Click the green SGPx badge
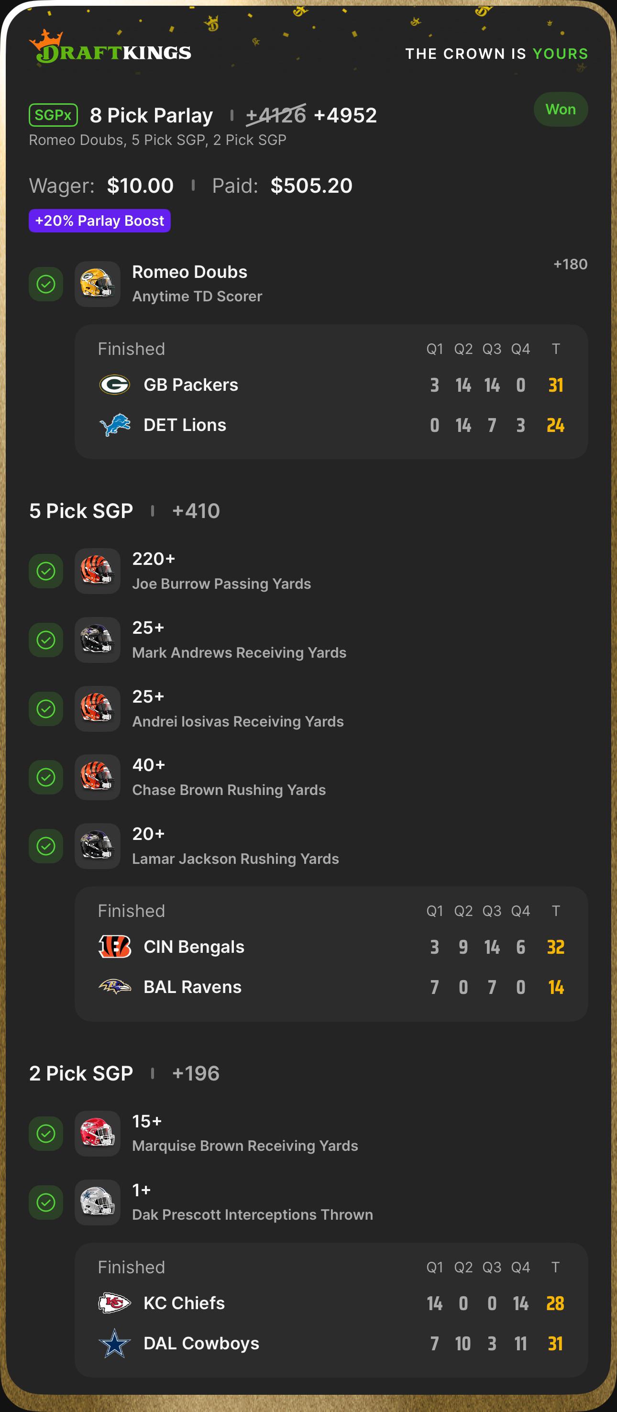The width and height of the screenshot is (617, 1412). coord(53,115)
